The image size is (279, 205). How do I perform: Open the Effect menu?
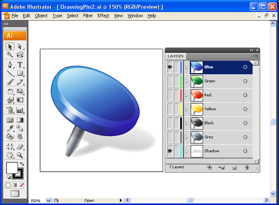(103, 16)
